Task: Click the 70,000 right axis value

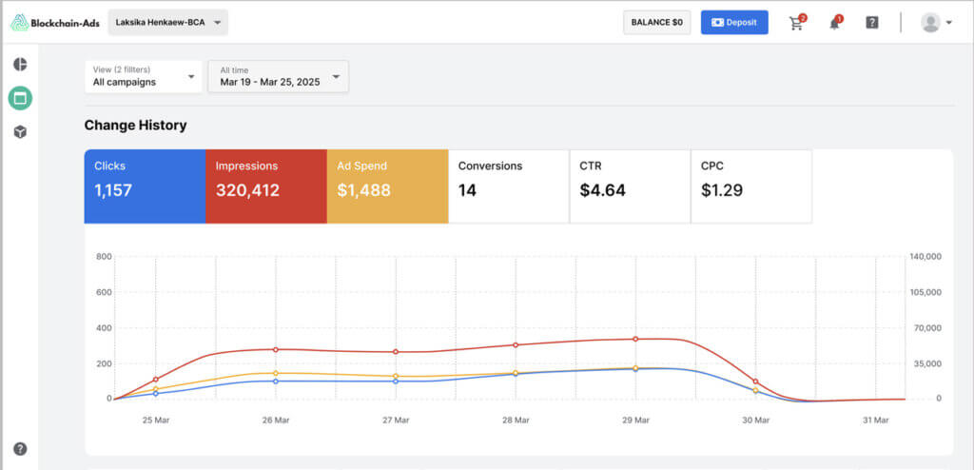Action: tap(928, 327)
